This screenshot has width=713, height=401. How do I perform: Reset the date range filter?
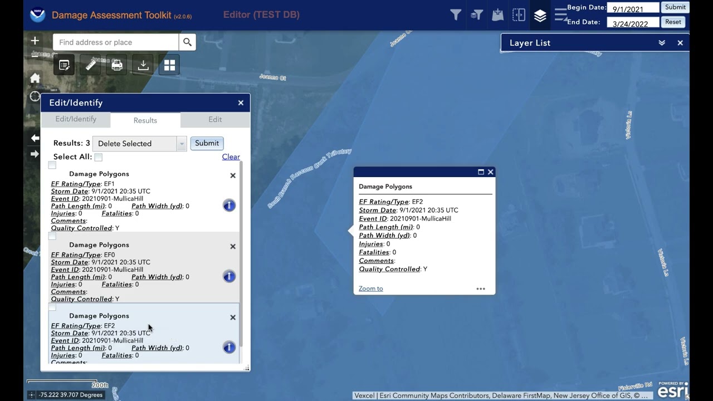click(673, 22)
